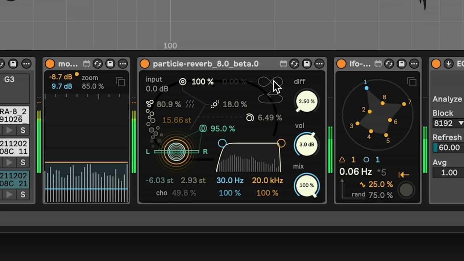Click the hot-swap icon on the LFO device
This screenshot has width=464, height=261.
tap(389, 64)
